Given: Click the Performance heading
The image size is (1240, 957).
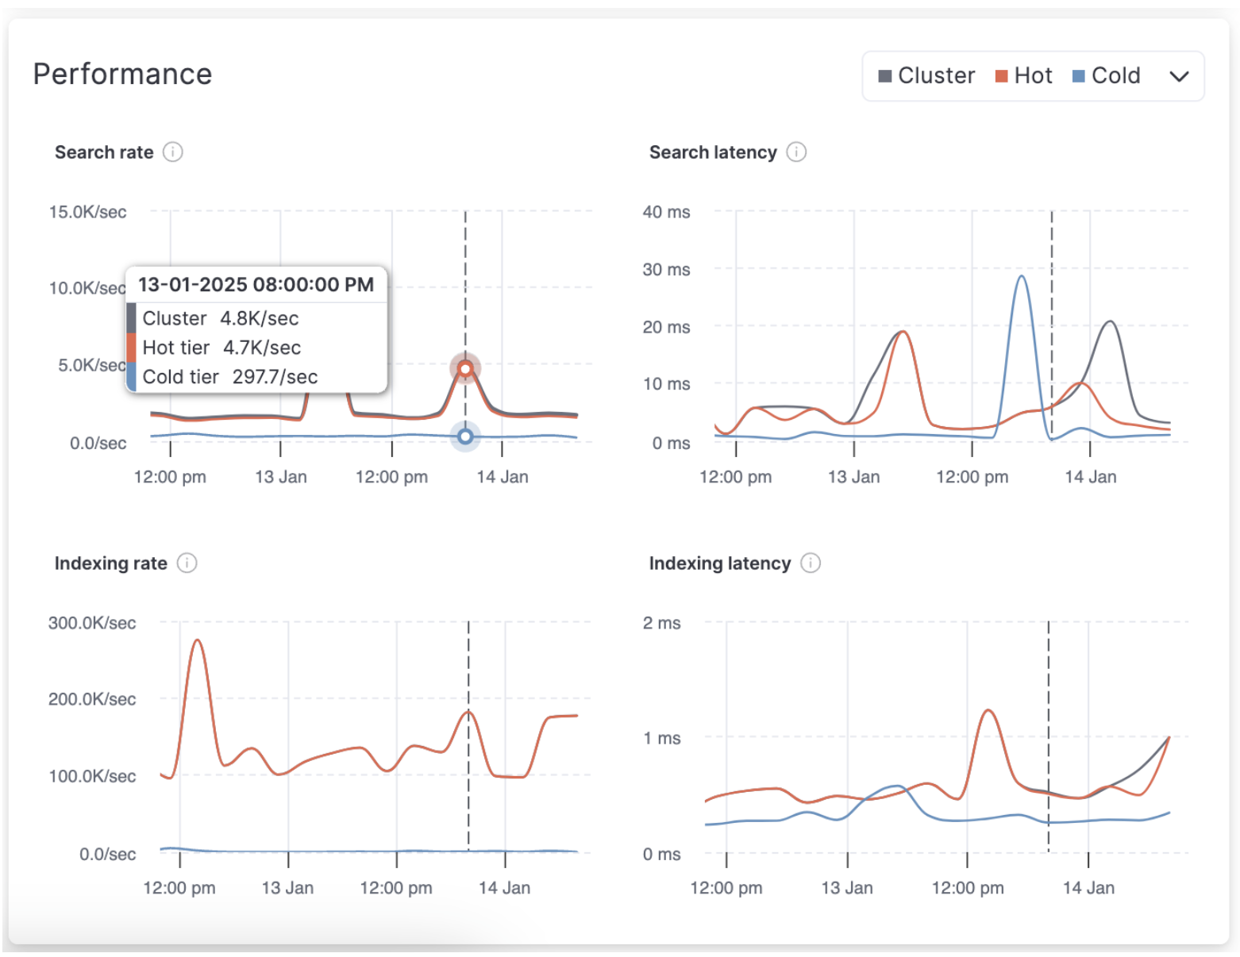Looking at the screenshot, I should tap(122, 74).
